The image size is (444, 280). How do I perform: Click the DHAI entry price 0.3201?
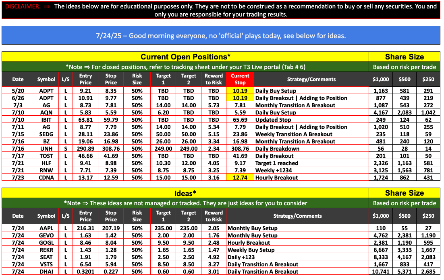pyautogui.click(x=85, y=272)
